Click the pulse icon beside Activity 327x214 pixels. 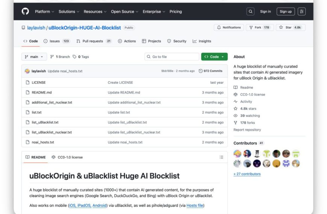pos(235,101)
